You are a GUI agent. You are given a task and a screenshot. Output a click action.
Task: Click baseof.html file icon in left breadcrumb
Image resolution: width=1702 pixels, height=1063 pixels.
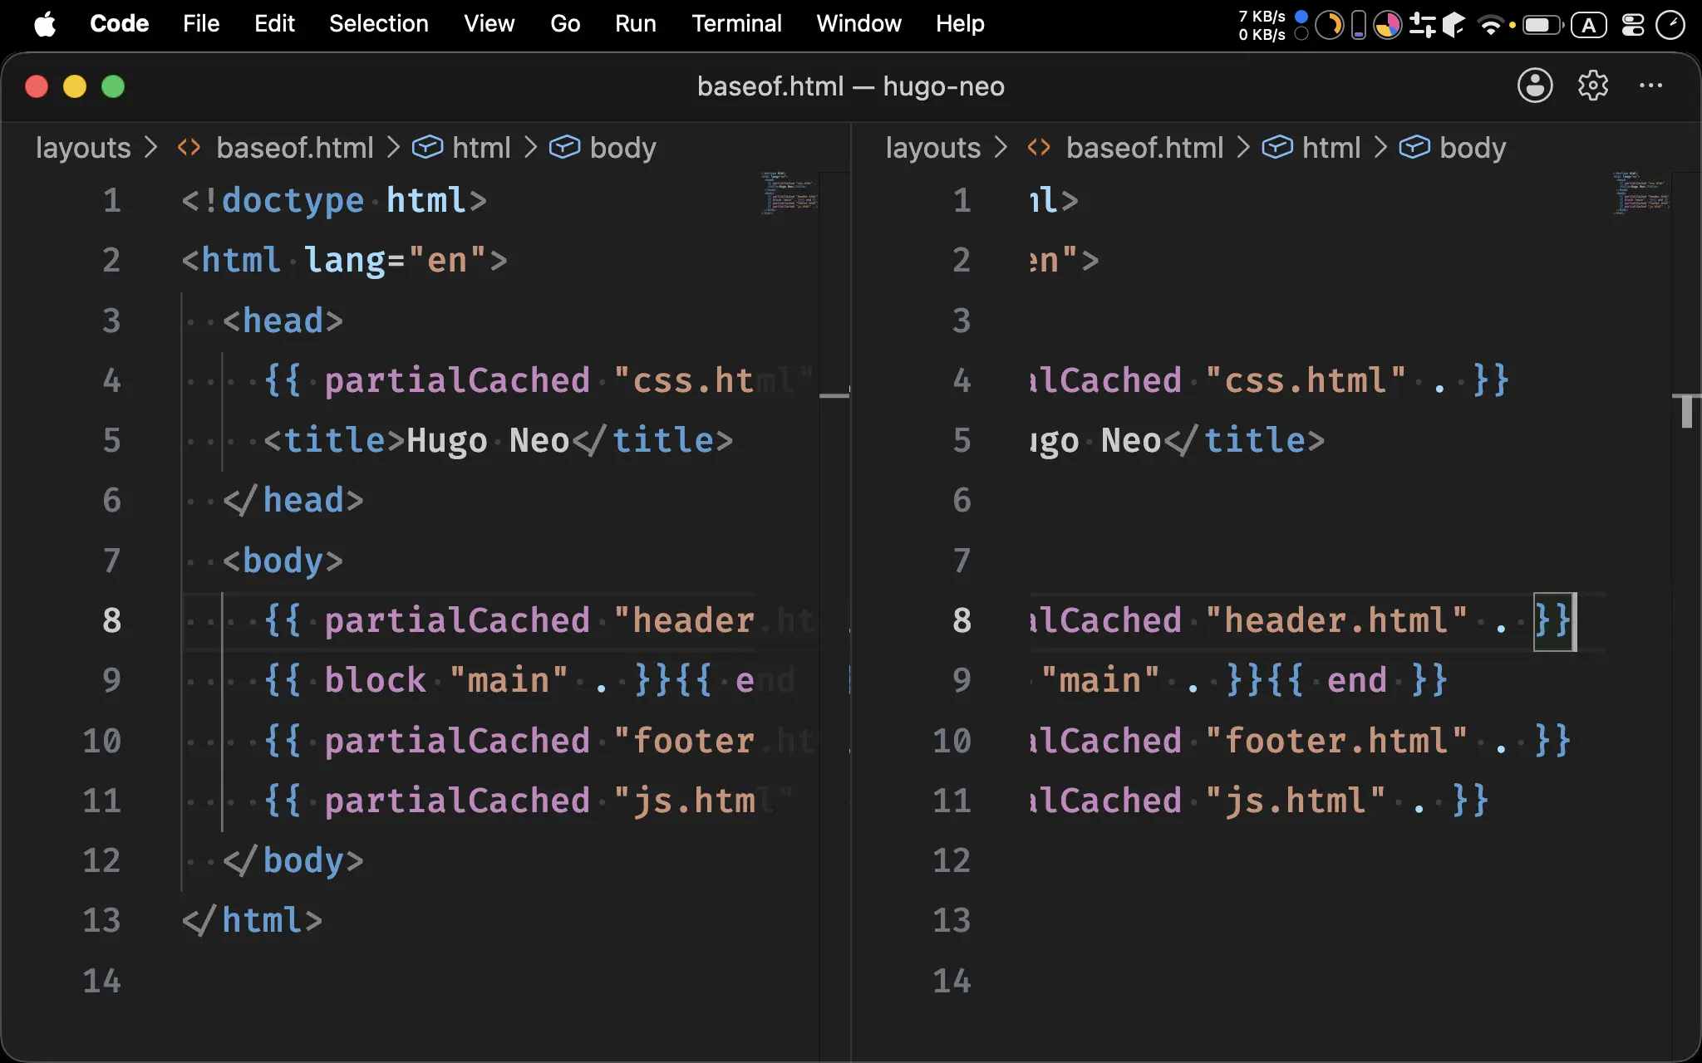[x=189, y=148]
